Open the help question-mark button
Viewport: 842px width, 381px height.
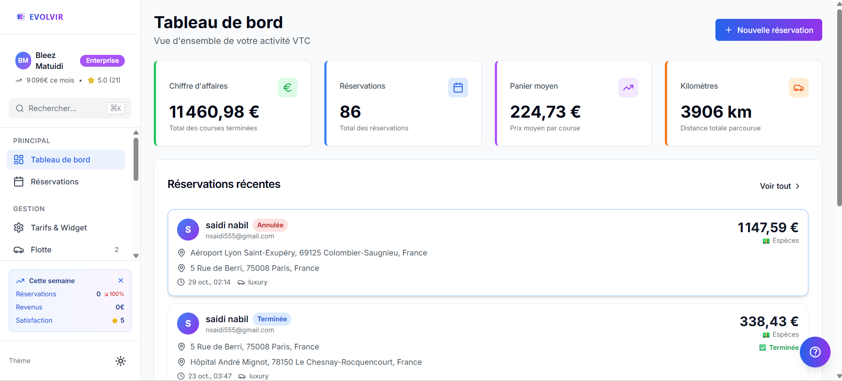[815, 352]
